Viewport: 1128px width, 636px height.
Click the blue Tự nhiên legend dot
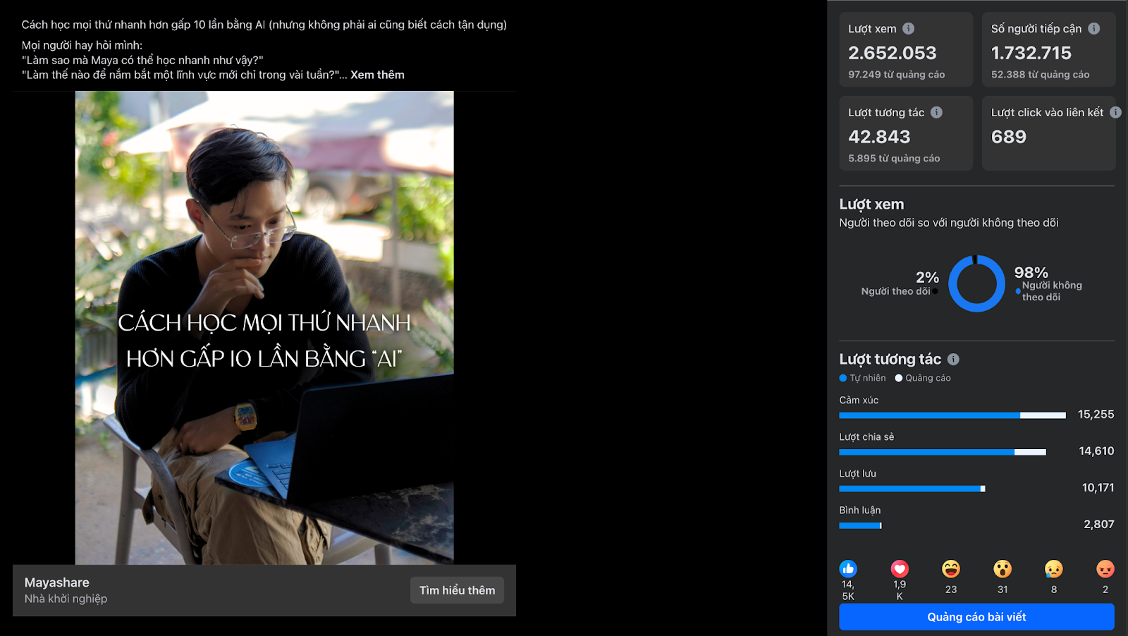(x=842, y=378)
